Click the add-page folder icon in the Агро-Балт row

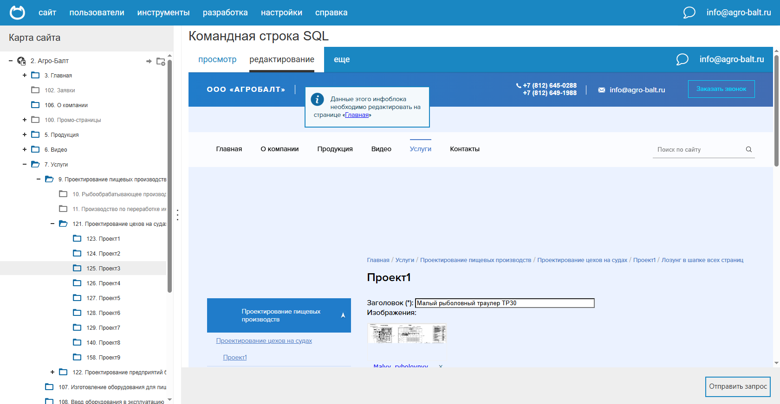(x=161, y=61)
